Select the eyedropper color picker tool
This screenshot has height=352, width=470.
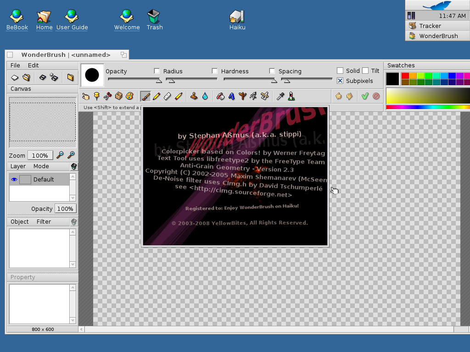[x=280, y=96]
